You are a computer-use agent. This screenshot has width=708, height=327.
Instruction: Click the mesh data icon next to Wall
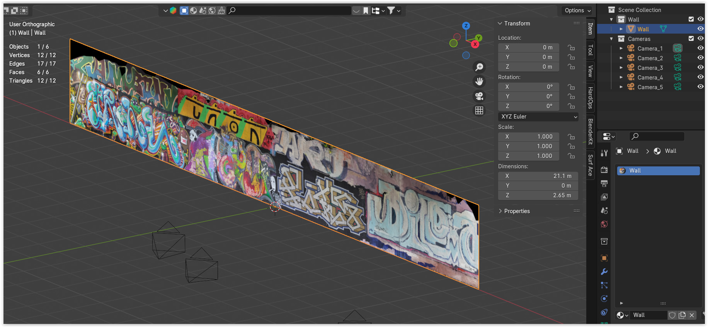[x=663, y=29]
